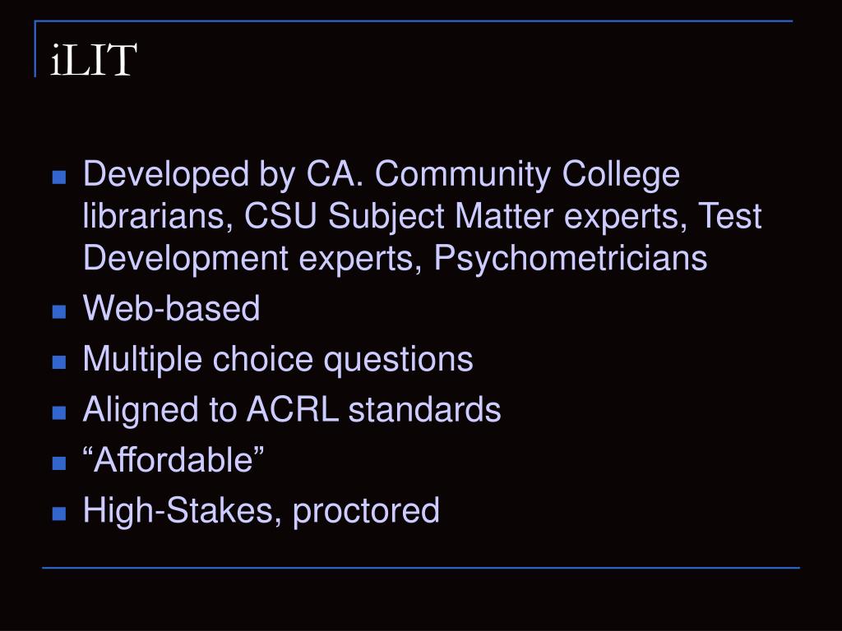Click on Aligned to ACRL standards text
The image size is (842, 631).
[292, 409]
